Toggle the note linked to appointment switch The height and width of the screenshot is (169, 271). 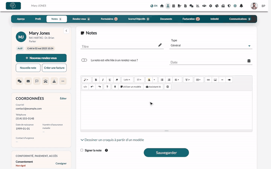point(84,60)
